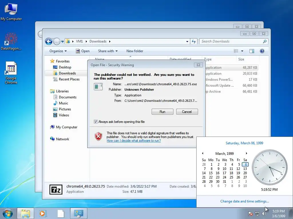Screen dimensions: 293x219
Task: Click volume speaker tray icon
Action: [264, 214]
